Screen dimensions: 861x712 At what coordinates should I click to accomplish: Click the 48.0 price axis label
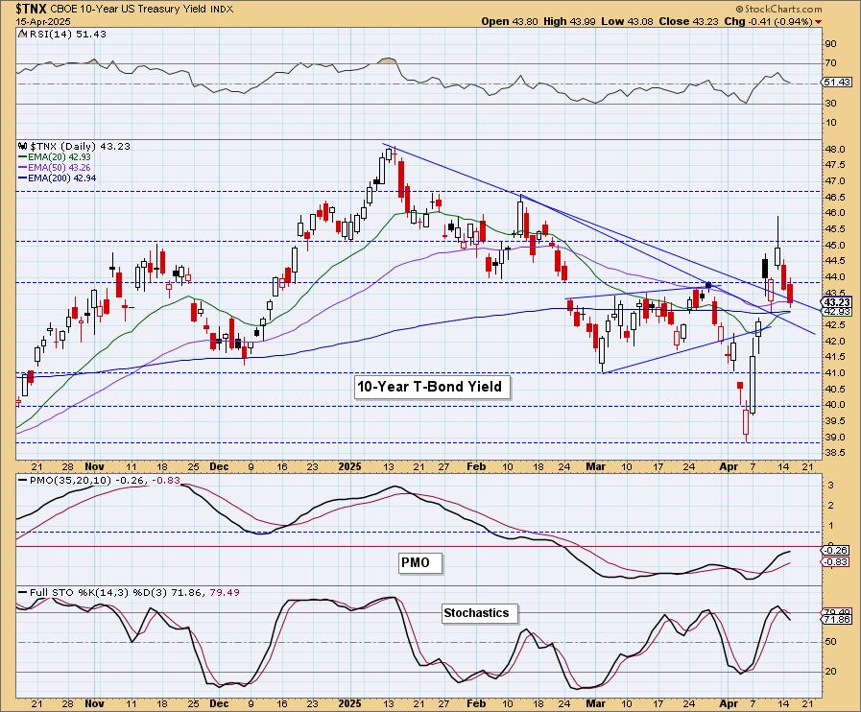837,150
